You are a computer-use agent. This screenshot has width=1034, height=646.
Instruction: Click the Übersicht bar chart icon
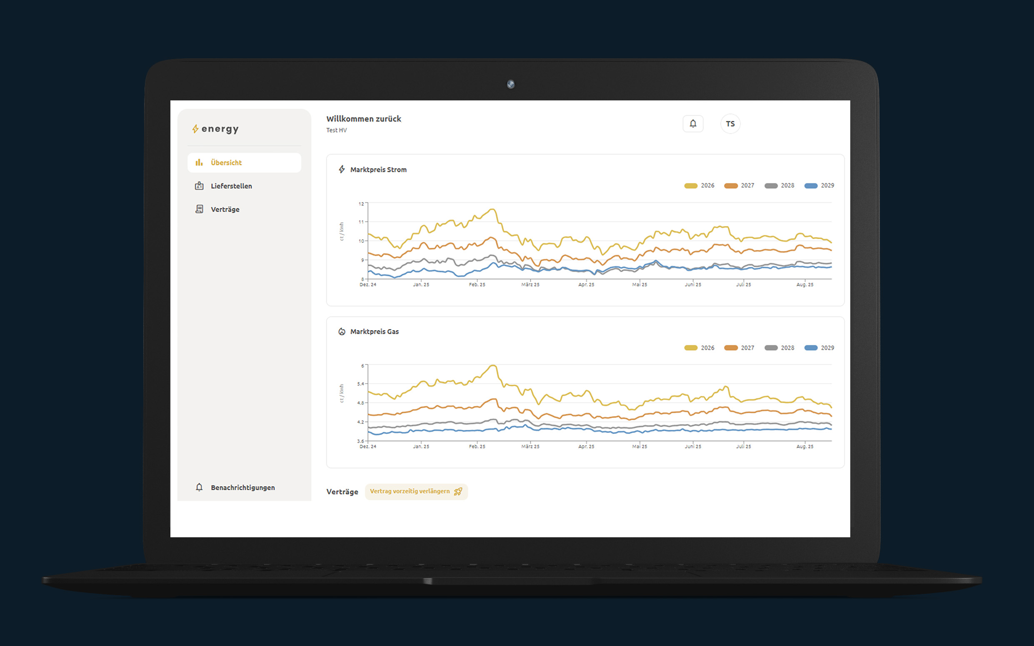point(199,162)
